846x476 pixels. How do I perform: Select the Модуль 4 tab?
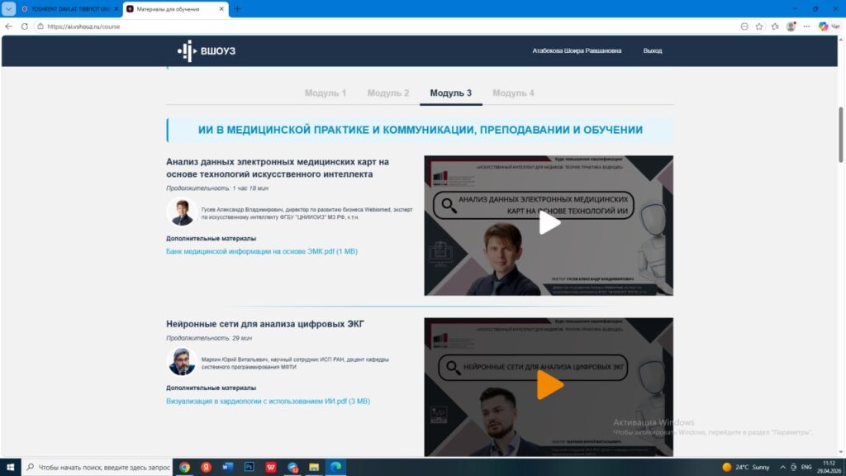pyautogui.click(x=513, y=93)
